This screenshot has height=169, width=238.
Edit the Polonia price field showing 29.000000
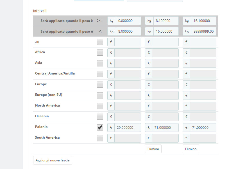128,127
